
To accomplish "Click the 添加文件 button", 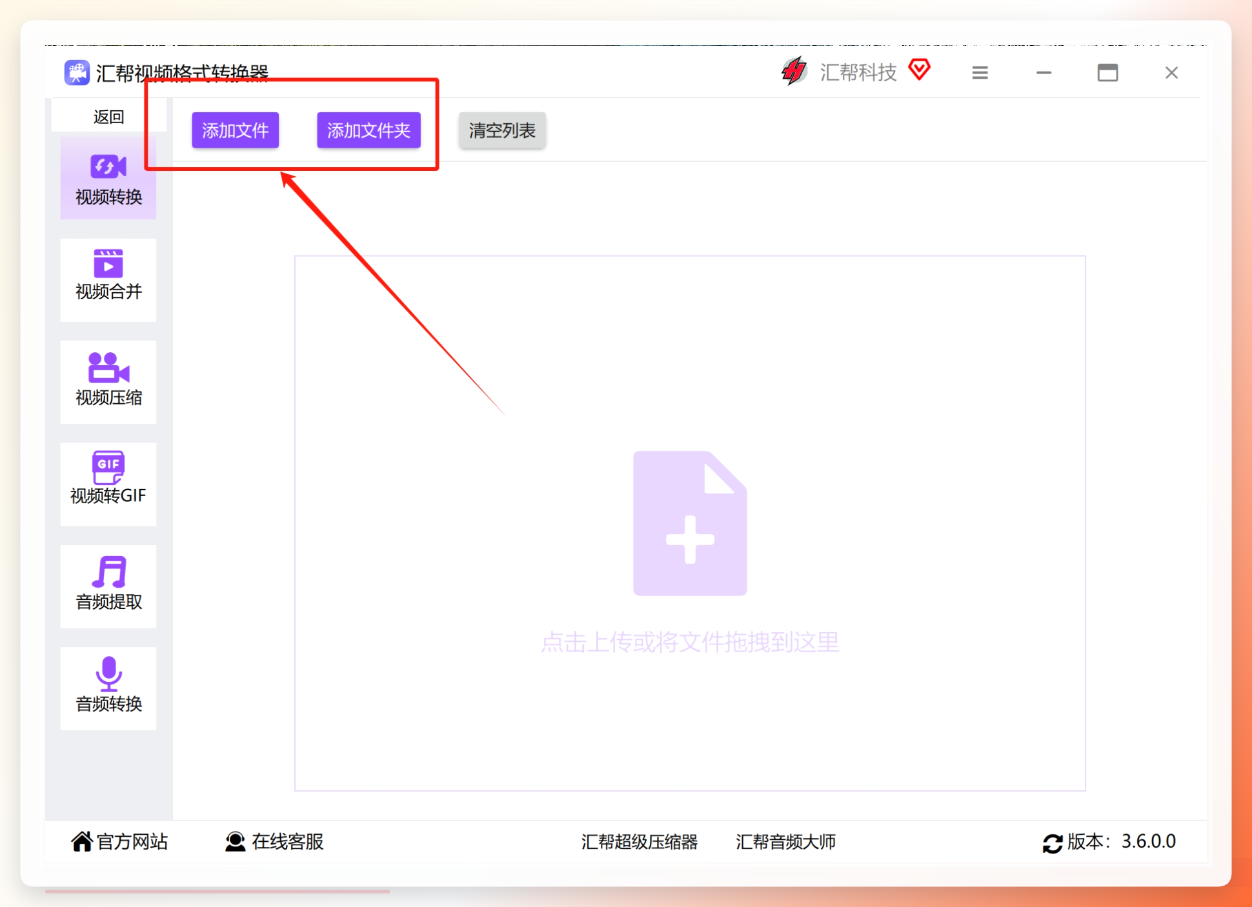I will point(235,130).
